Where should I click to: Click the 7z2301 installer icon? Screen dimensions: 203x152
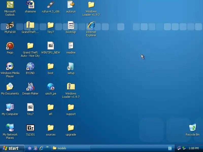30,128
